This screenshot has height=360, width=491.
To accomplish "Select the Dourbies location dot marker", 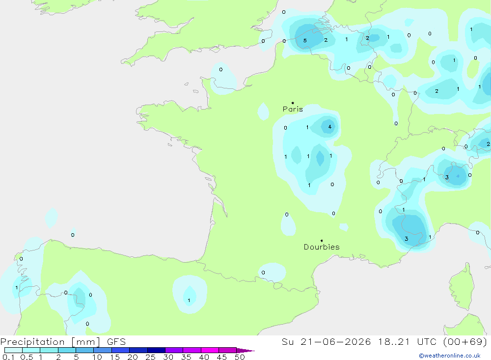I will 322,241.
